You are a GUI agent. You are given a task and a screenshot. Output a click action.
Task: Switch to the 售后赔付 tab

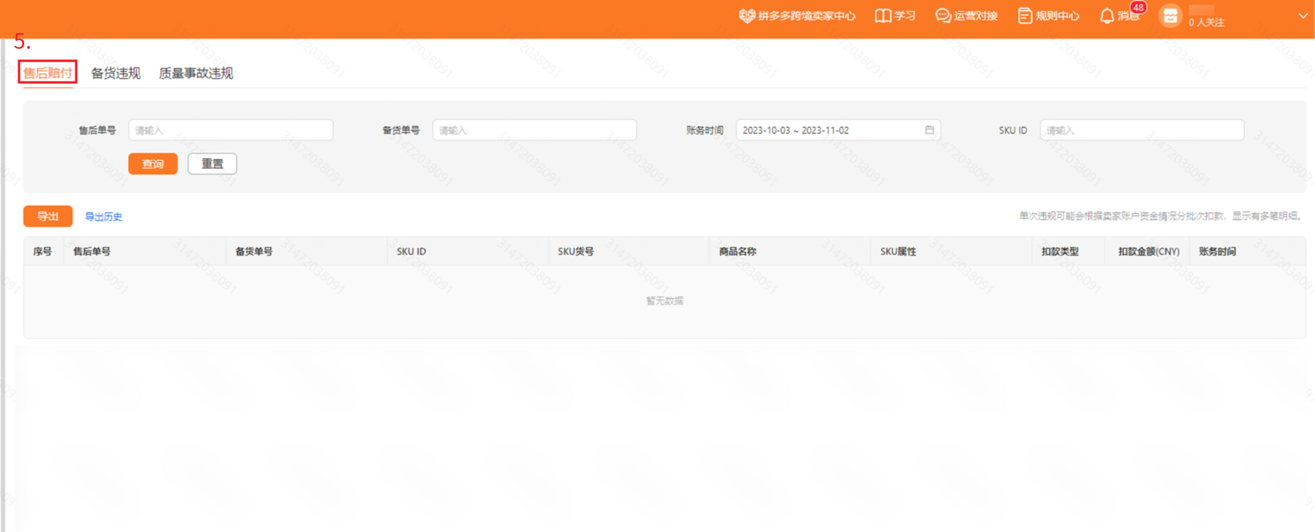(x=47, y=72)
